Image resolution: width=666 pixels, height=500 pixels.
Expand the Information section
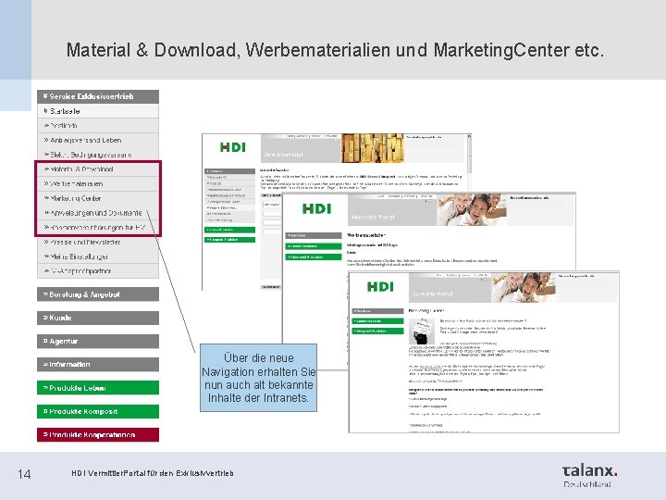click(98, 365)
